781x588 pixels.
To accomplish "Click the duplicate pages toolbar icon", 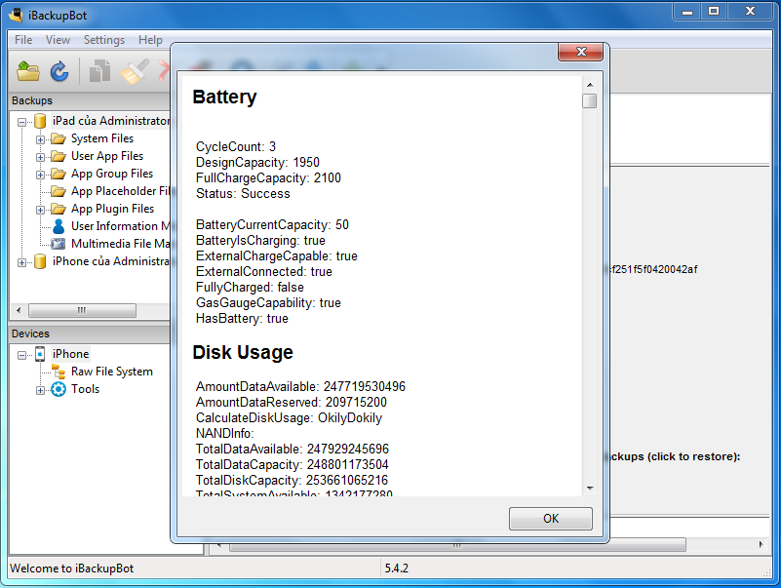I will [x=99, y=71].
